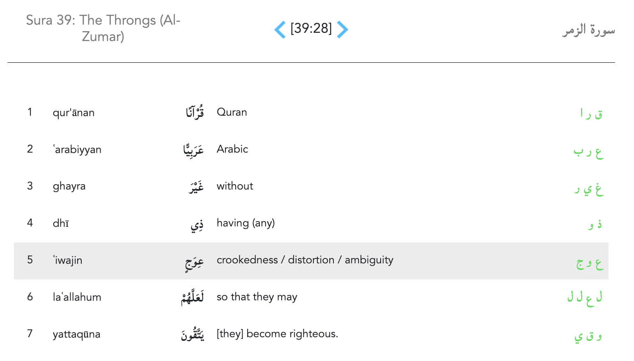Screen dimensions: 634x361
Task: Open the green root و ق ي link
Action: (588, 336)
